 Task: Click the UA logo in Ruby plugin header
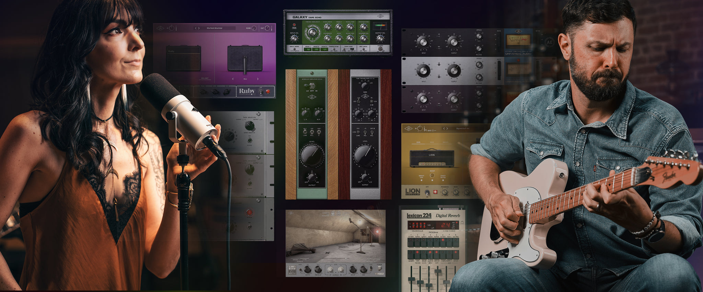point(160,28)
